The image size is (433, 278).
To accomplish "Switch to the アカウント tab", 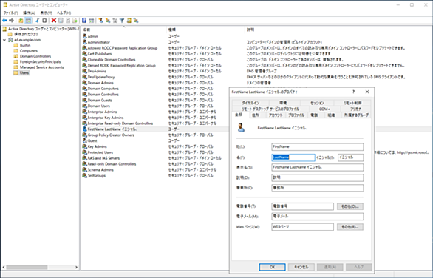I will click(x=276, y=115).
